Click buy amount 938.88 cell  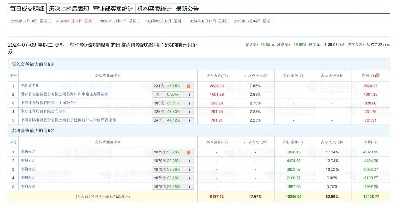coord(217,103)
